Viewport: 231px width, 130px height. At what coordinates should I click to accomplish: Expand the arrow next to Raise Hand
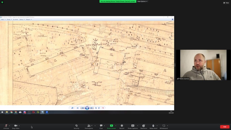pyautogui.click(x=157, y=126)
